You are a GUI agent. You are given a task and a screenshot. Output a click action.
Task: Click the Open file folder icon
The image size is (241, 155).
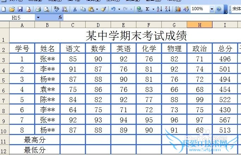coord(12,9)
